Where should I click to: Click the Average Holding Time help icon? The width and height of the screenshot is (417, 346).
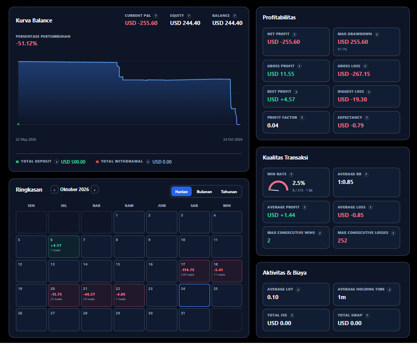pos(389,289)
